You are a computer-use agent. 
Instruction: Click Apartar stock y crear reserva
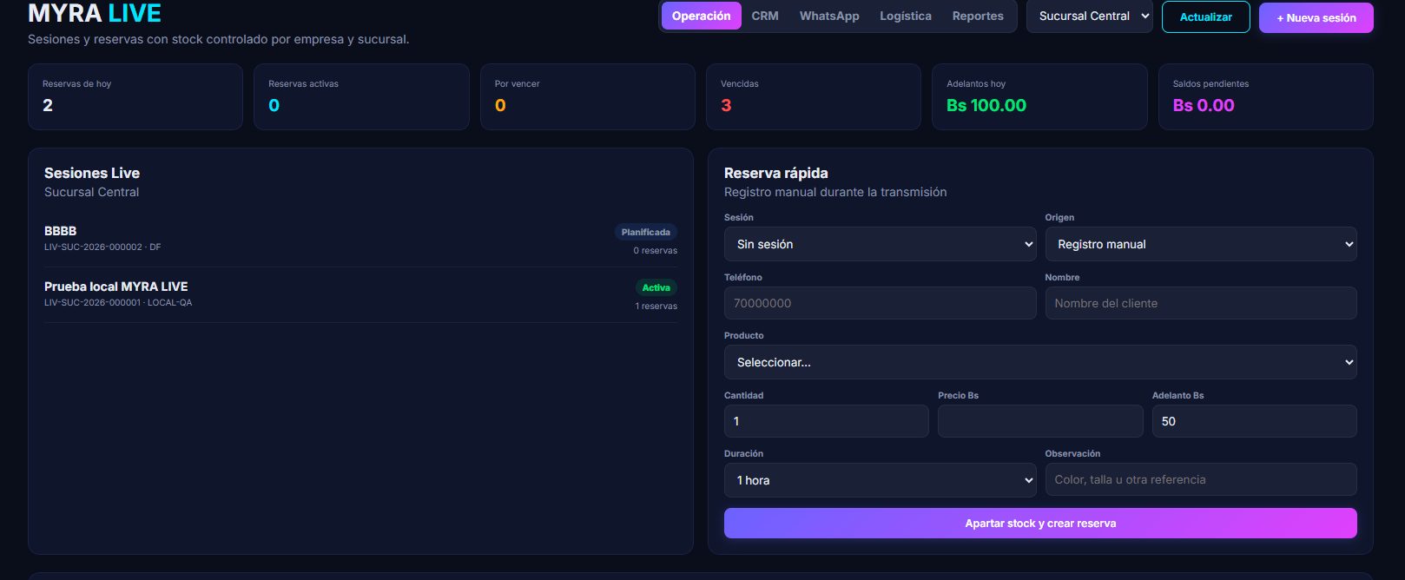1040,524
